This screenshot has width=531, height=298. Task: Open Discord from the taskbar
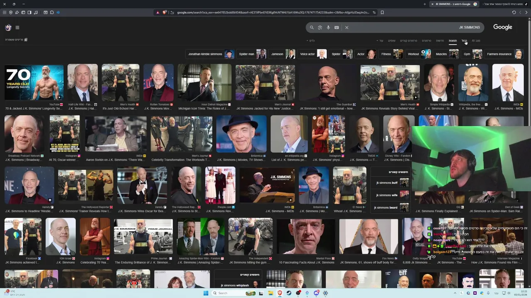click(317, 293)
